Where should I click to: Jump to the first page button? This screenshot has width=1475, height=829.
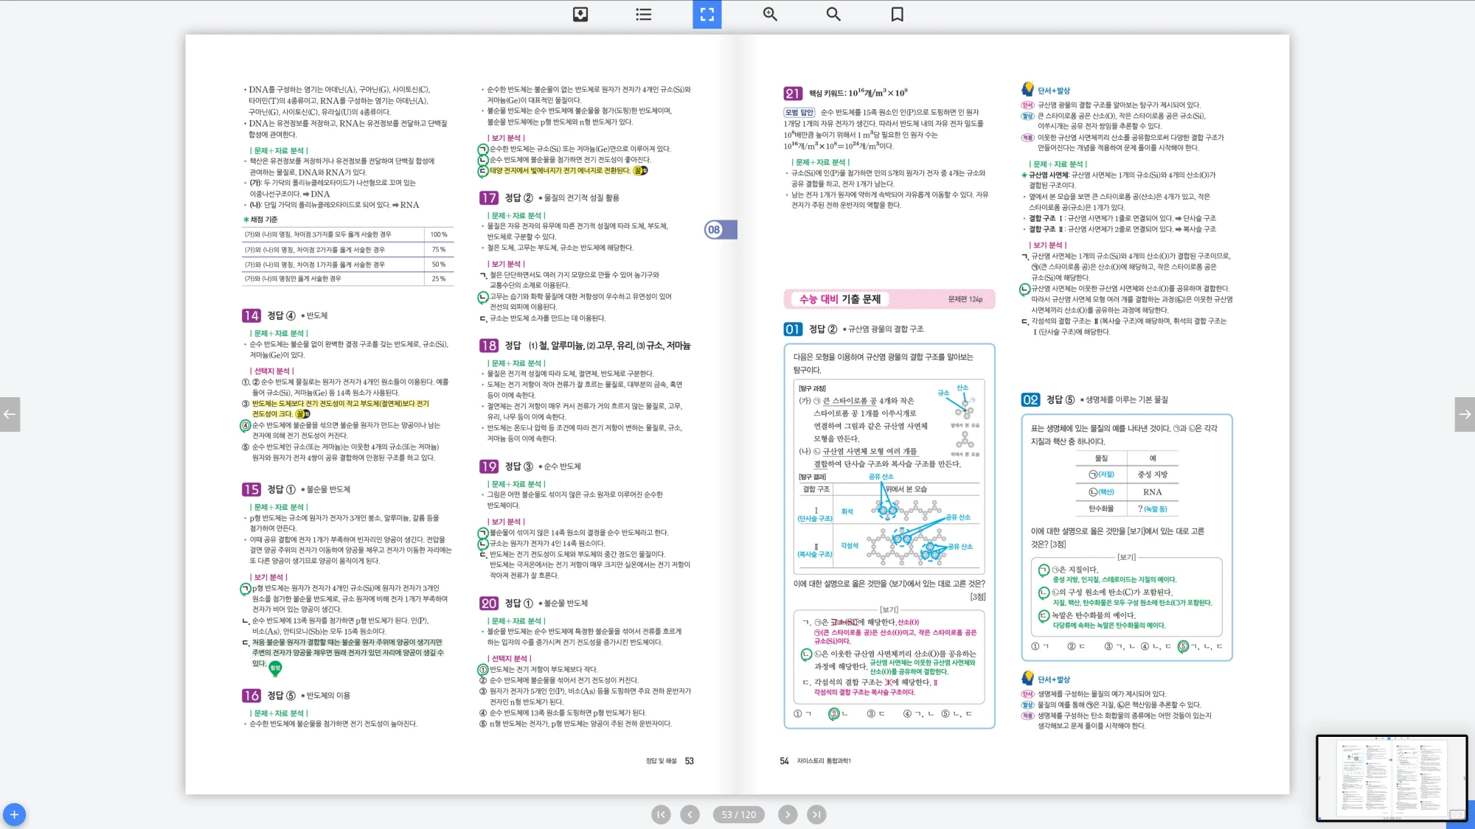point(661,814)
